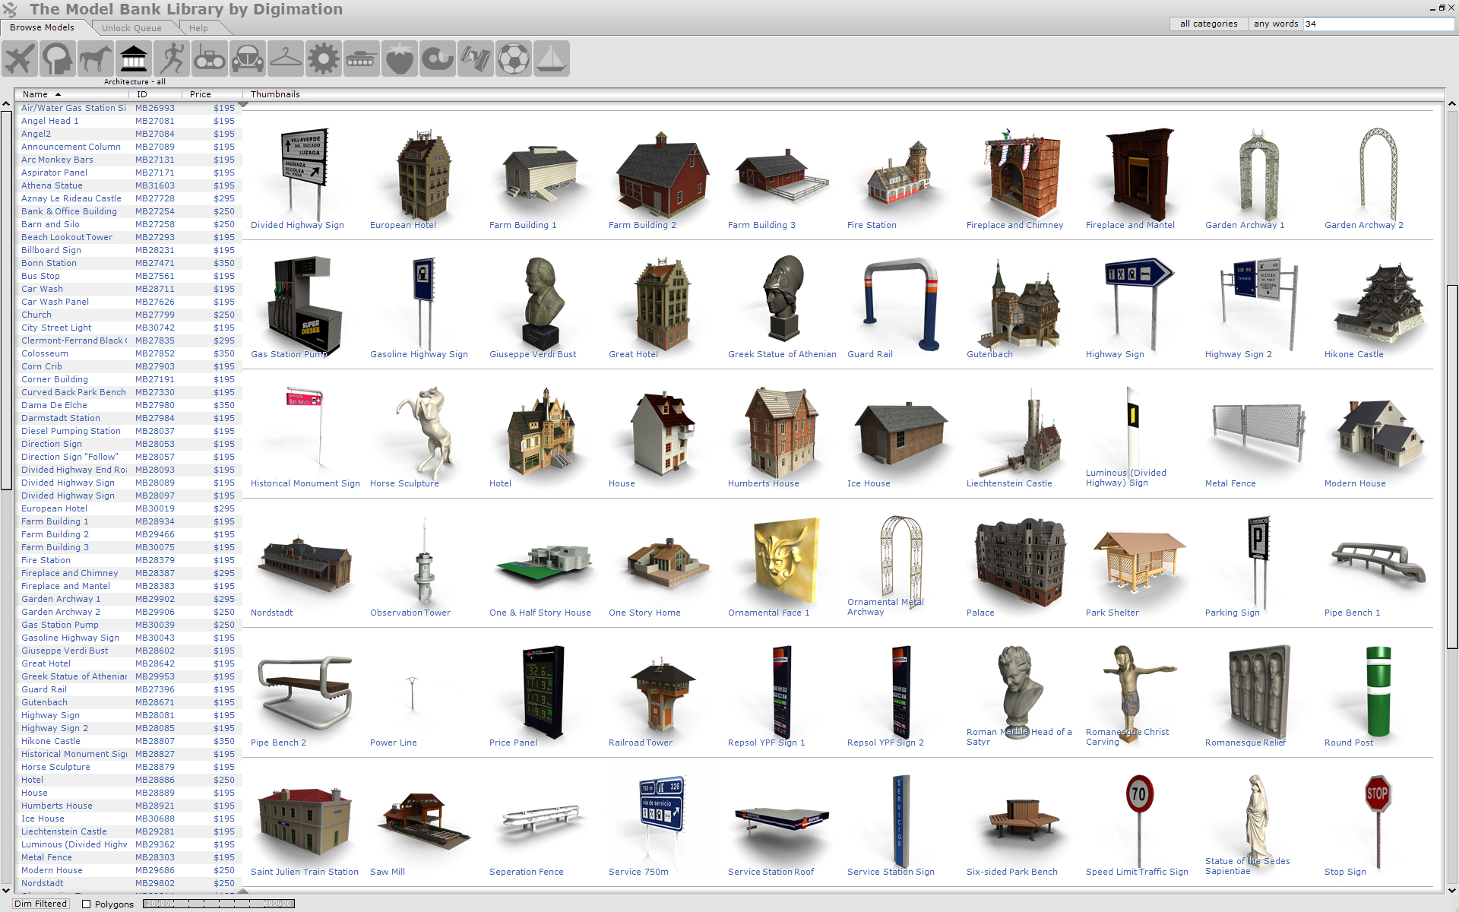Open the European Hotel thumbnail
This screenshot has height=912, width=1459.
pos(423,176)
